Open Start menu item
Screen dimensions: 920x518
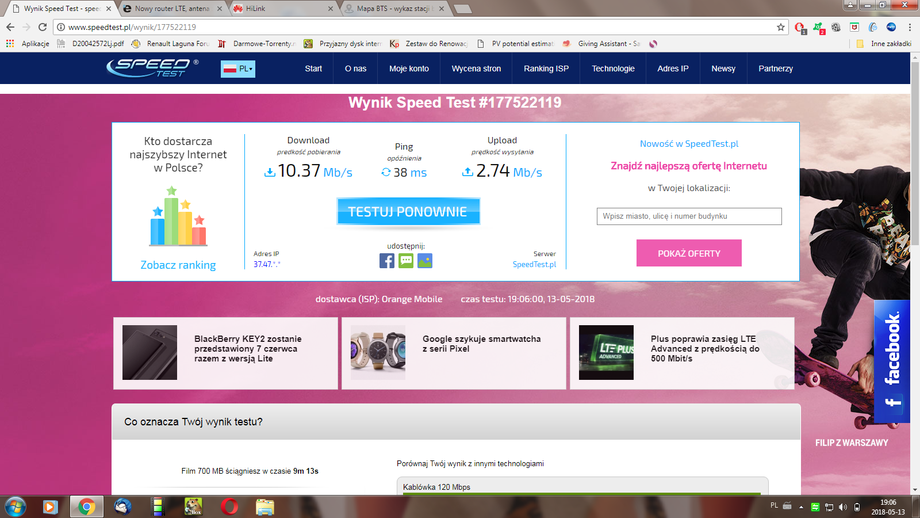tap(313, 68)
